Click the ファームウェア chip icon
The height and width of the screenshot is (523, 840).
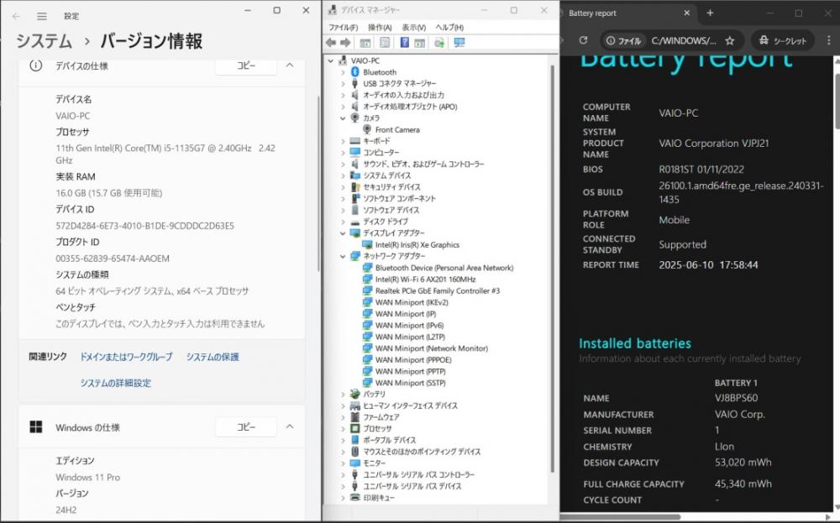point(354,417)
